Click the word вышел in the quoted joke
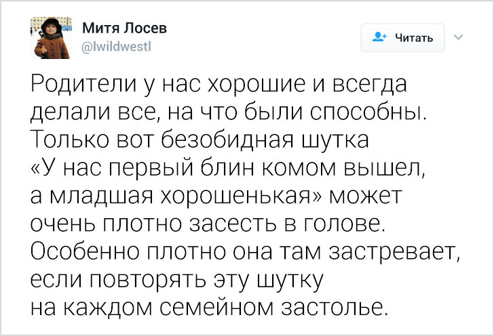Image resolution: width=494 pixels, height=336 pixels. pos(384,169)
